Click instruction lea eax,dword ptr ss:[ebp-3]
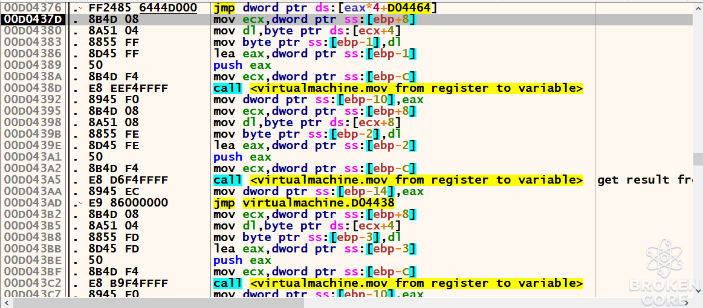Viewport: 703px width, 308px height. [315, 248]
